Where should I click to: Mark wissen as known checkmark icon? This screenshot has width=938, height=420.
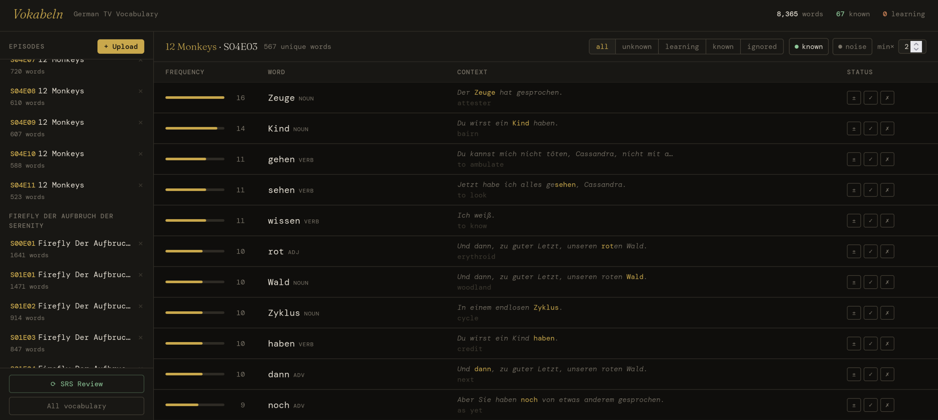[870, 221]
